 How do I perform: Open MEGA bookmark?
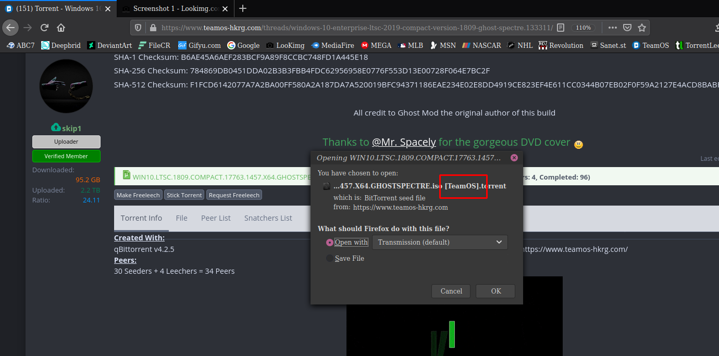click(376, 45)
